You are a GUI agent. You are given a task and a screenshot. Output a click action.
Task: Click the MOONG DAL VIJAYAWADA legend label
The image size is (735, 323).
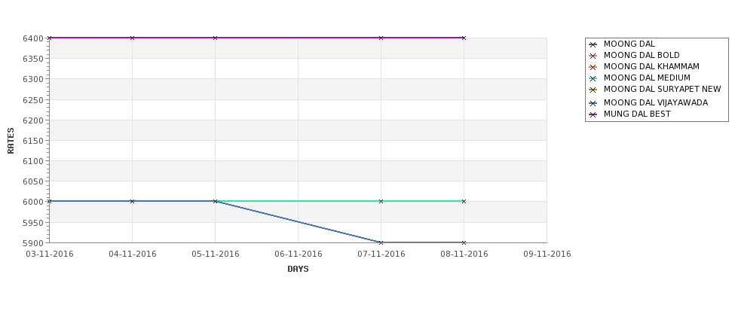pos(656,102)
